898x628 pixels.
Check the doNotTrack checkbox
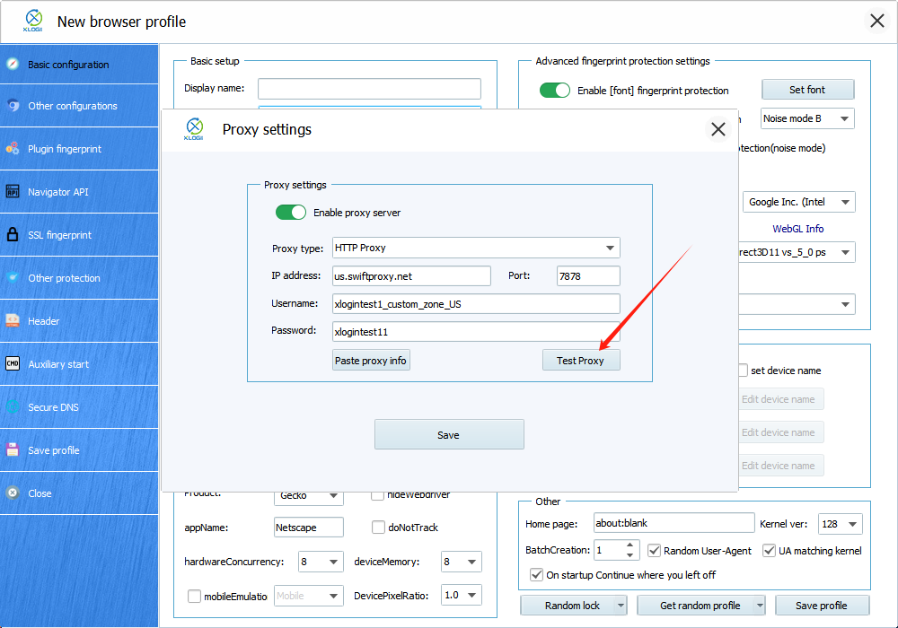(x=378, y=528)
